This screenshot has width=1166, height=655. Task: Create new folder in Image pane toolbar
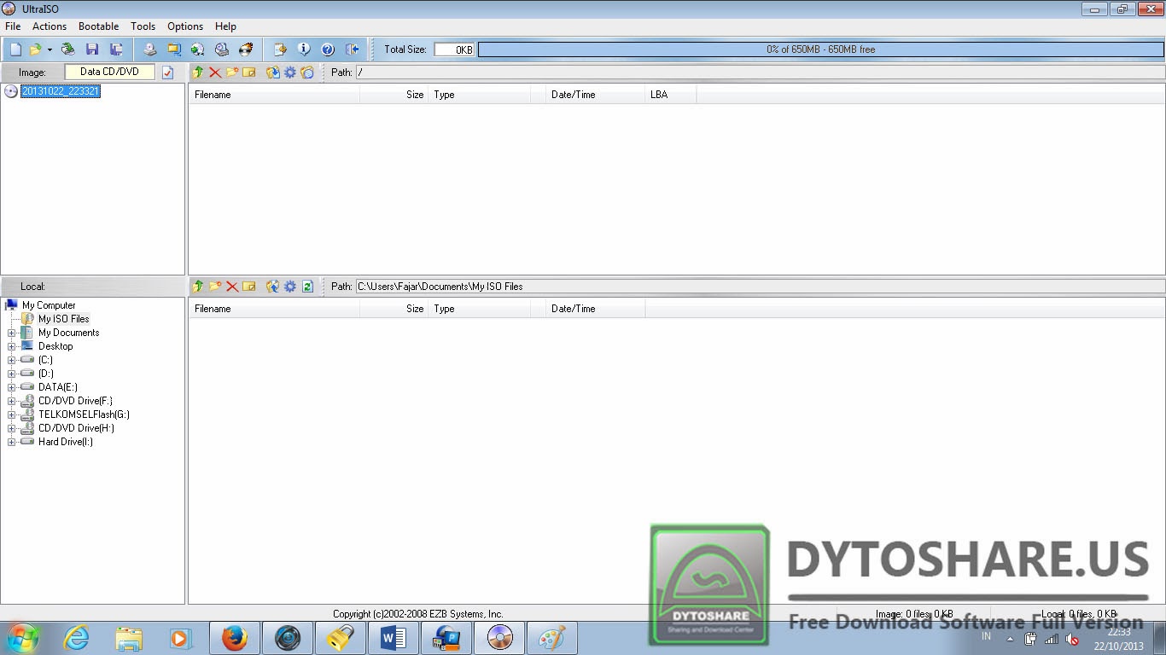click(232, 72)
